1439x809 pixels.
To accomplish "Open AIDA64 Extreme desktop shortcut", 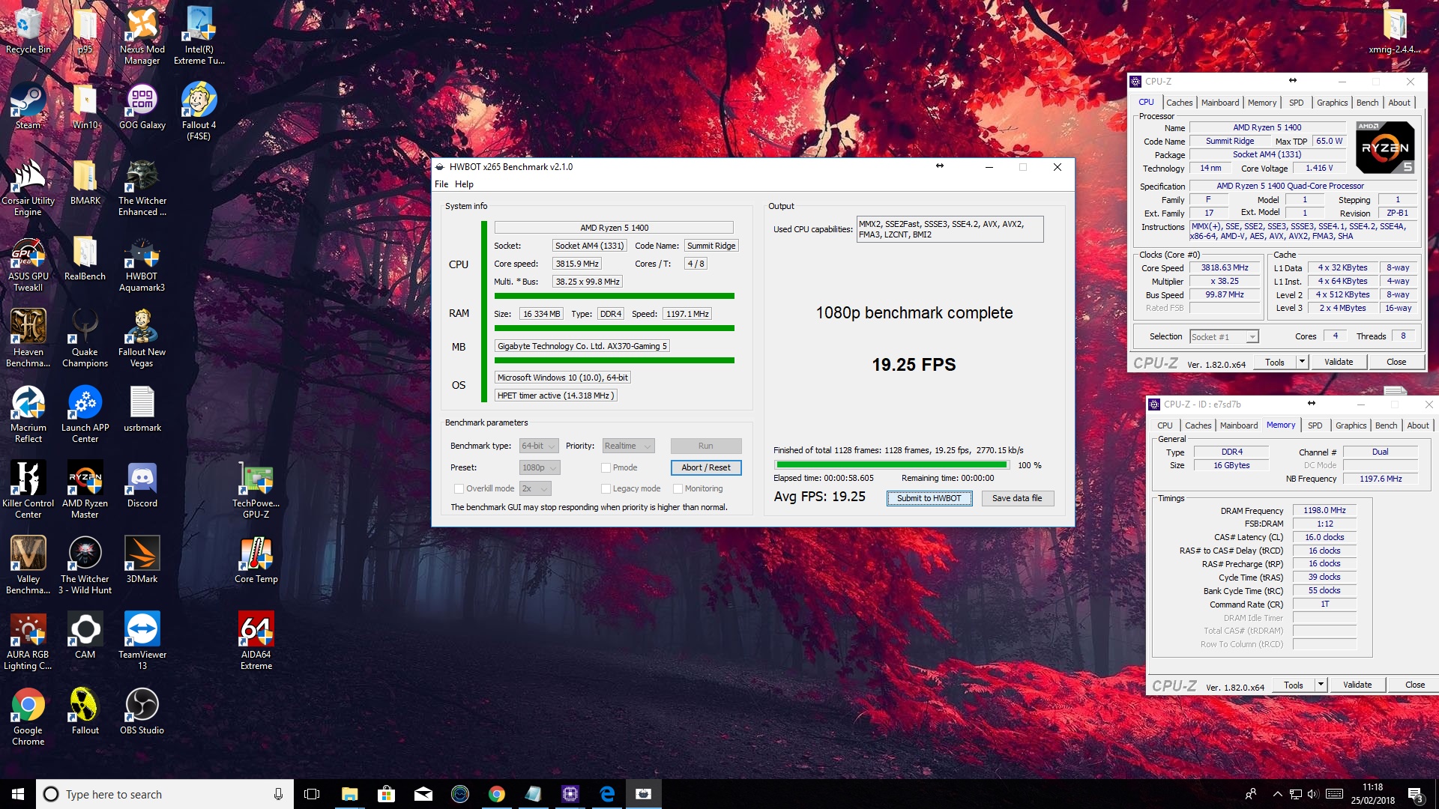I will [256, 641].
